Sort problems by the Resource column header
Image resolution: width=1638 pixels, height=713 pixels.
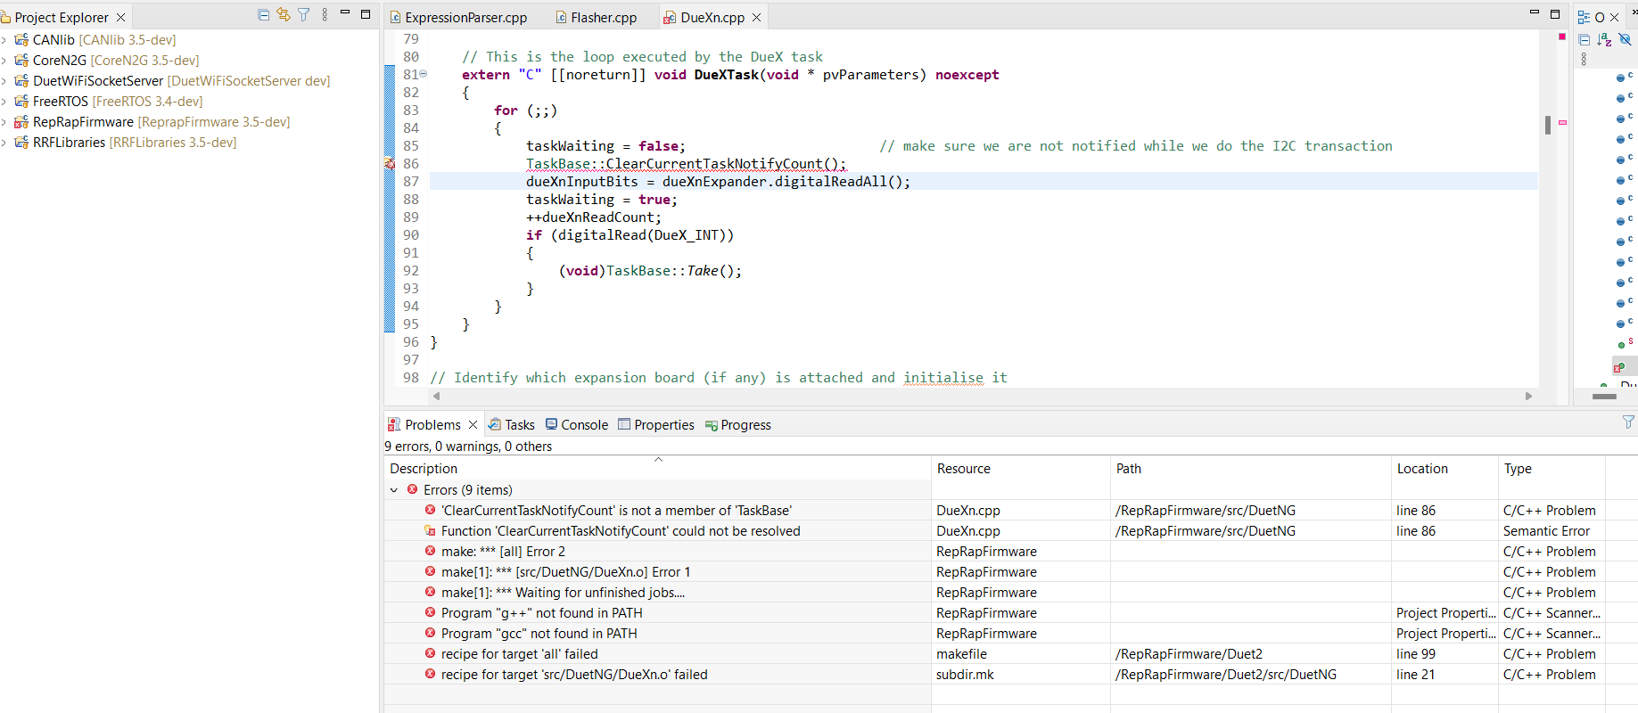pos(1021,469)
